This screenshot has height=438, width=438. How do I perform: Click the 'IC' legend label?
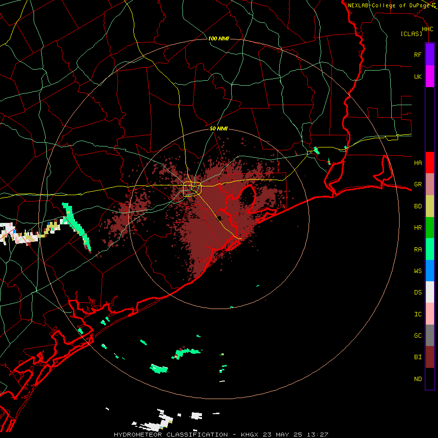click(x=418, y=314)
